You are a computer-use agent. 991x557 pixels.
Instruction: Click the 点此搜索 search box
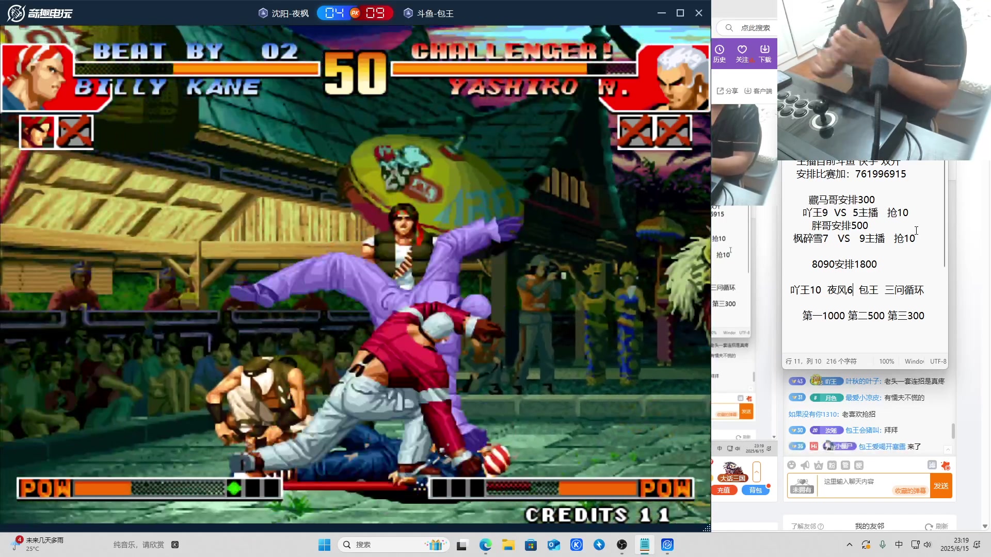[x=747, y=28]
